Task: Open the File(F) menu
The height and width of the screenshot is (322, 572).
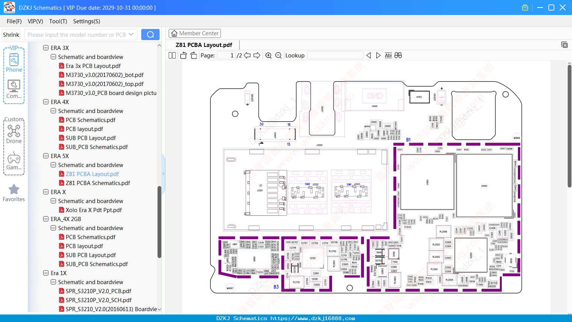Action: (14, 21)
